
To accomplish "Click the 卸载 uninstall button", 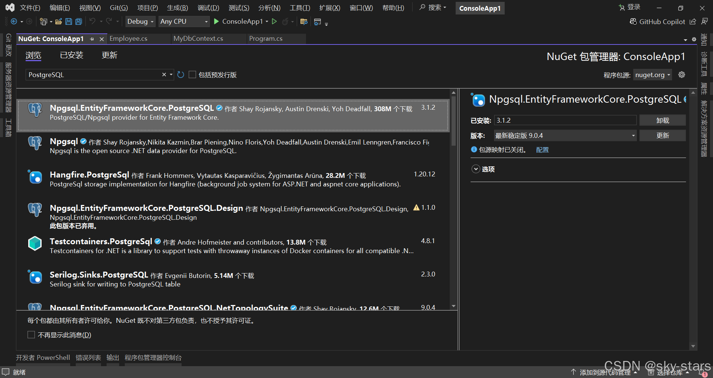I will point(662,120).
